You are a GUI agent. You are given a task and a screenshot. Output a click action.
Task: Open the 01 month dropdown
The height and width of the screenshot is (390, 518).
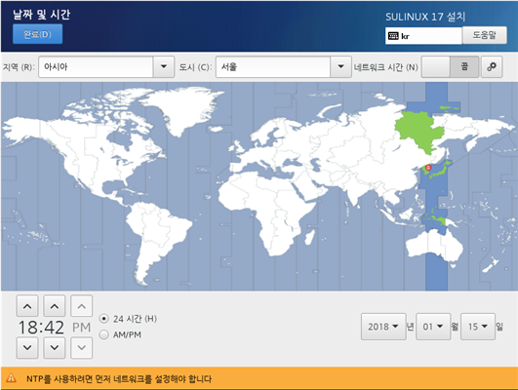pos(433,327)
